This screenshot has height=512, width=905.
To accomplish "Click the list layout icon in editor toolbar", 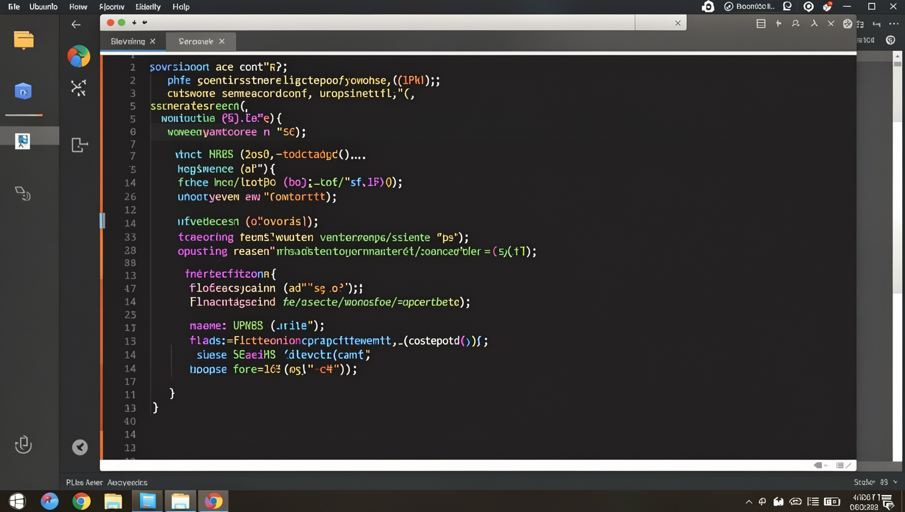I will 761,24.
